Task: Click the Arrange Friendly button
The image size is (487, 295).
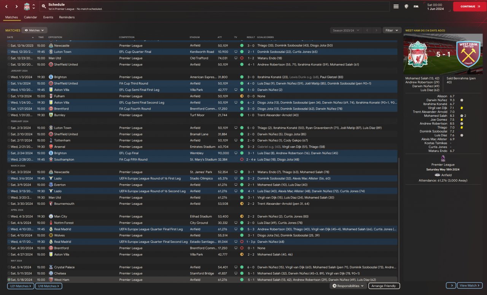Action: pyautogui.click(x=384, y=286)
